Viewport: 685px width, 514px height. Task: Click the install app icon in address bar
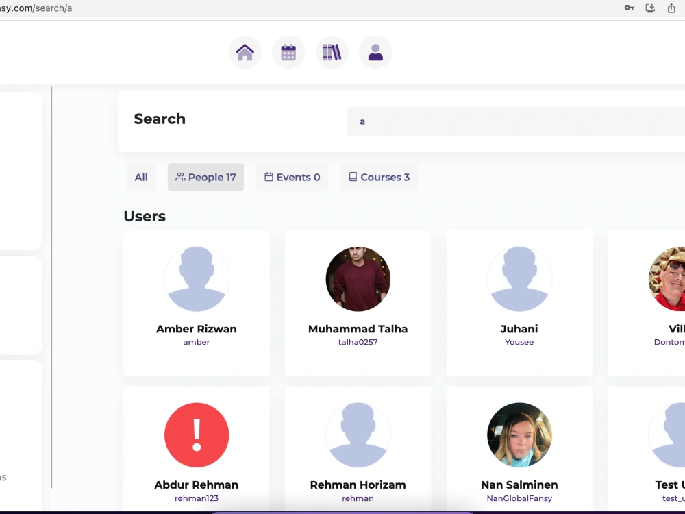coord(650,8)
